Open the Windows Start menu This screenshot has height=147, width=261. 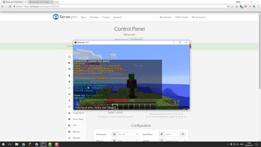click(x=3, y=144)
